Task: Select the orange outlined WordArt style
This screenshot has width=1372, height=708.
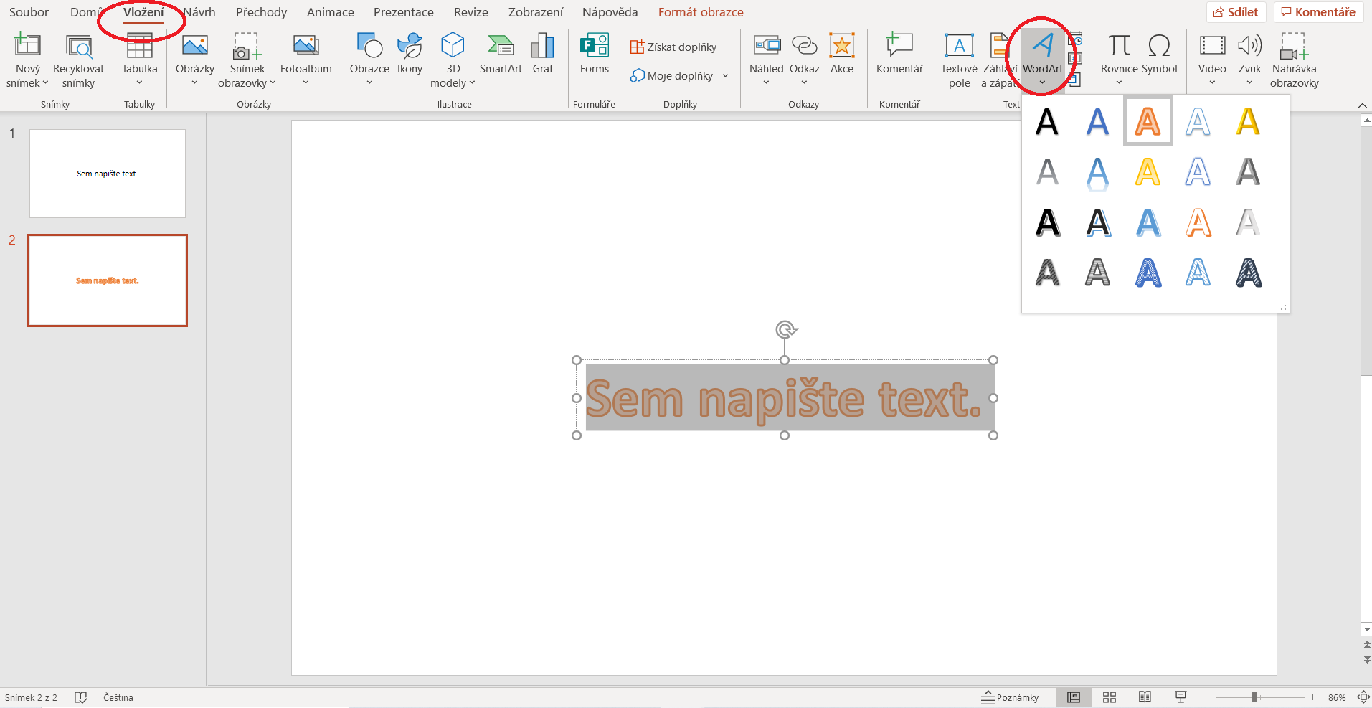Action: [1148, 121]
